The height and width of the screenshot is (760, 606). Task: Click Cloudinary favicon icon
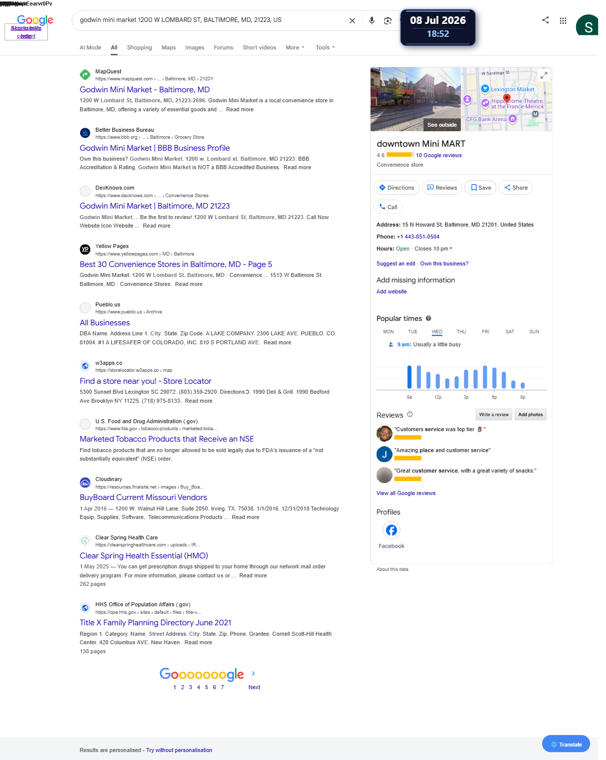(85, 483)
